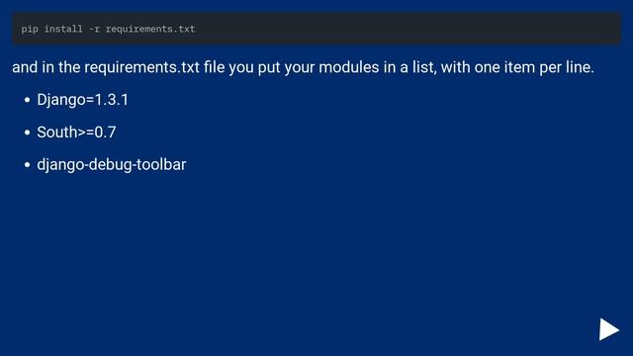Select the django-debug-toolbar list item
The width and height of the screenshot is (633, 356).
[112, 165]
